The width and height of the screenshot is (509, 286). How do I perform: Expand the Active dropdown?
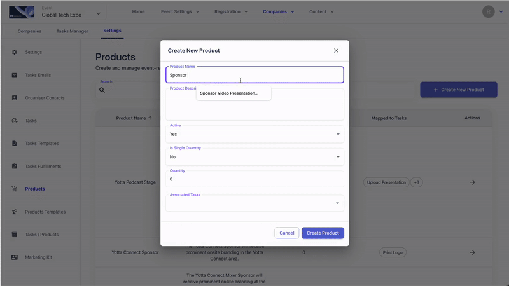338,134
